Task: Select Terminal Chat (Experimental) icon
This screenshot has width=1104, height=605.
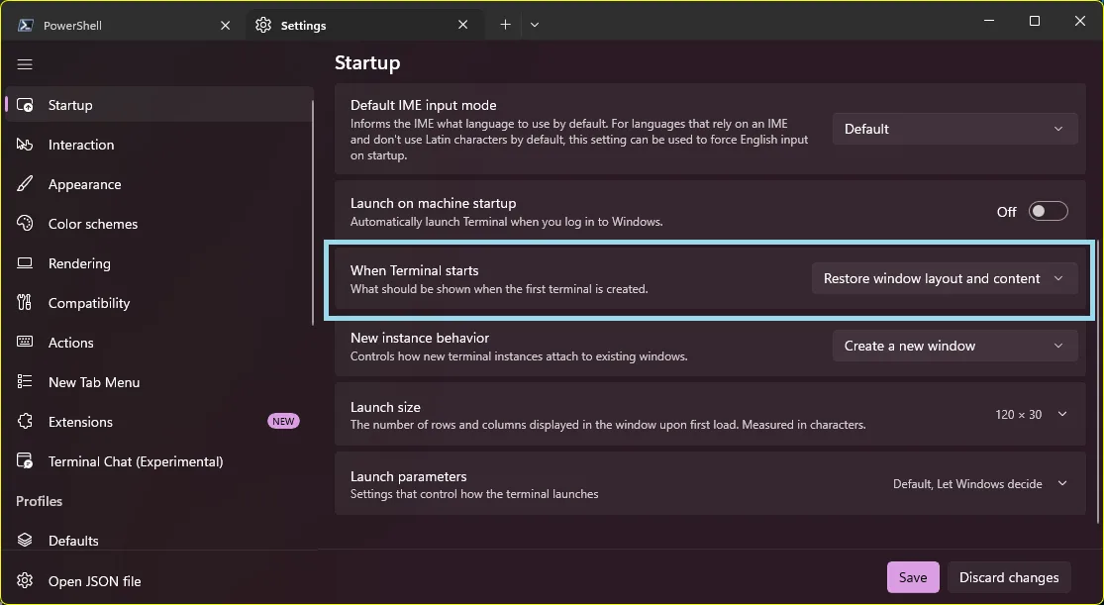Action: (25, 461)
